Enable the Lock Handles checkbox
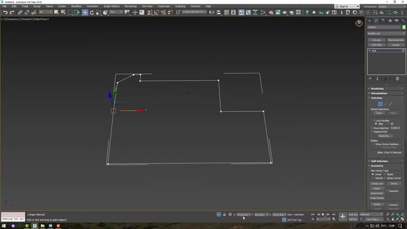The height and width of the screenshot is (229, 407). click(x=375, y=121)
